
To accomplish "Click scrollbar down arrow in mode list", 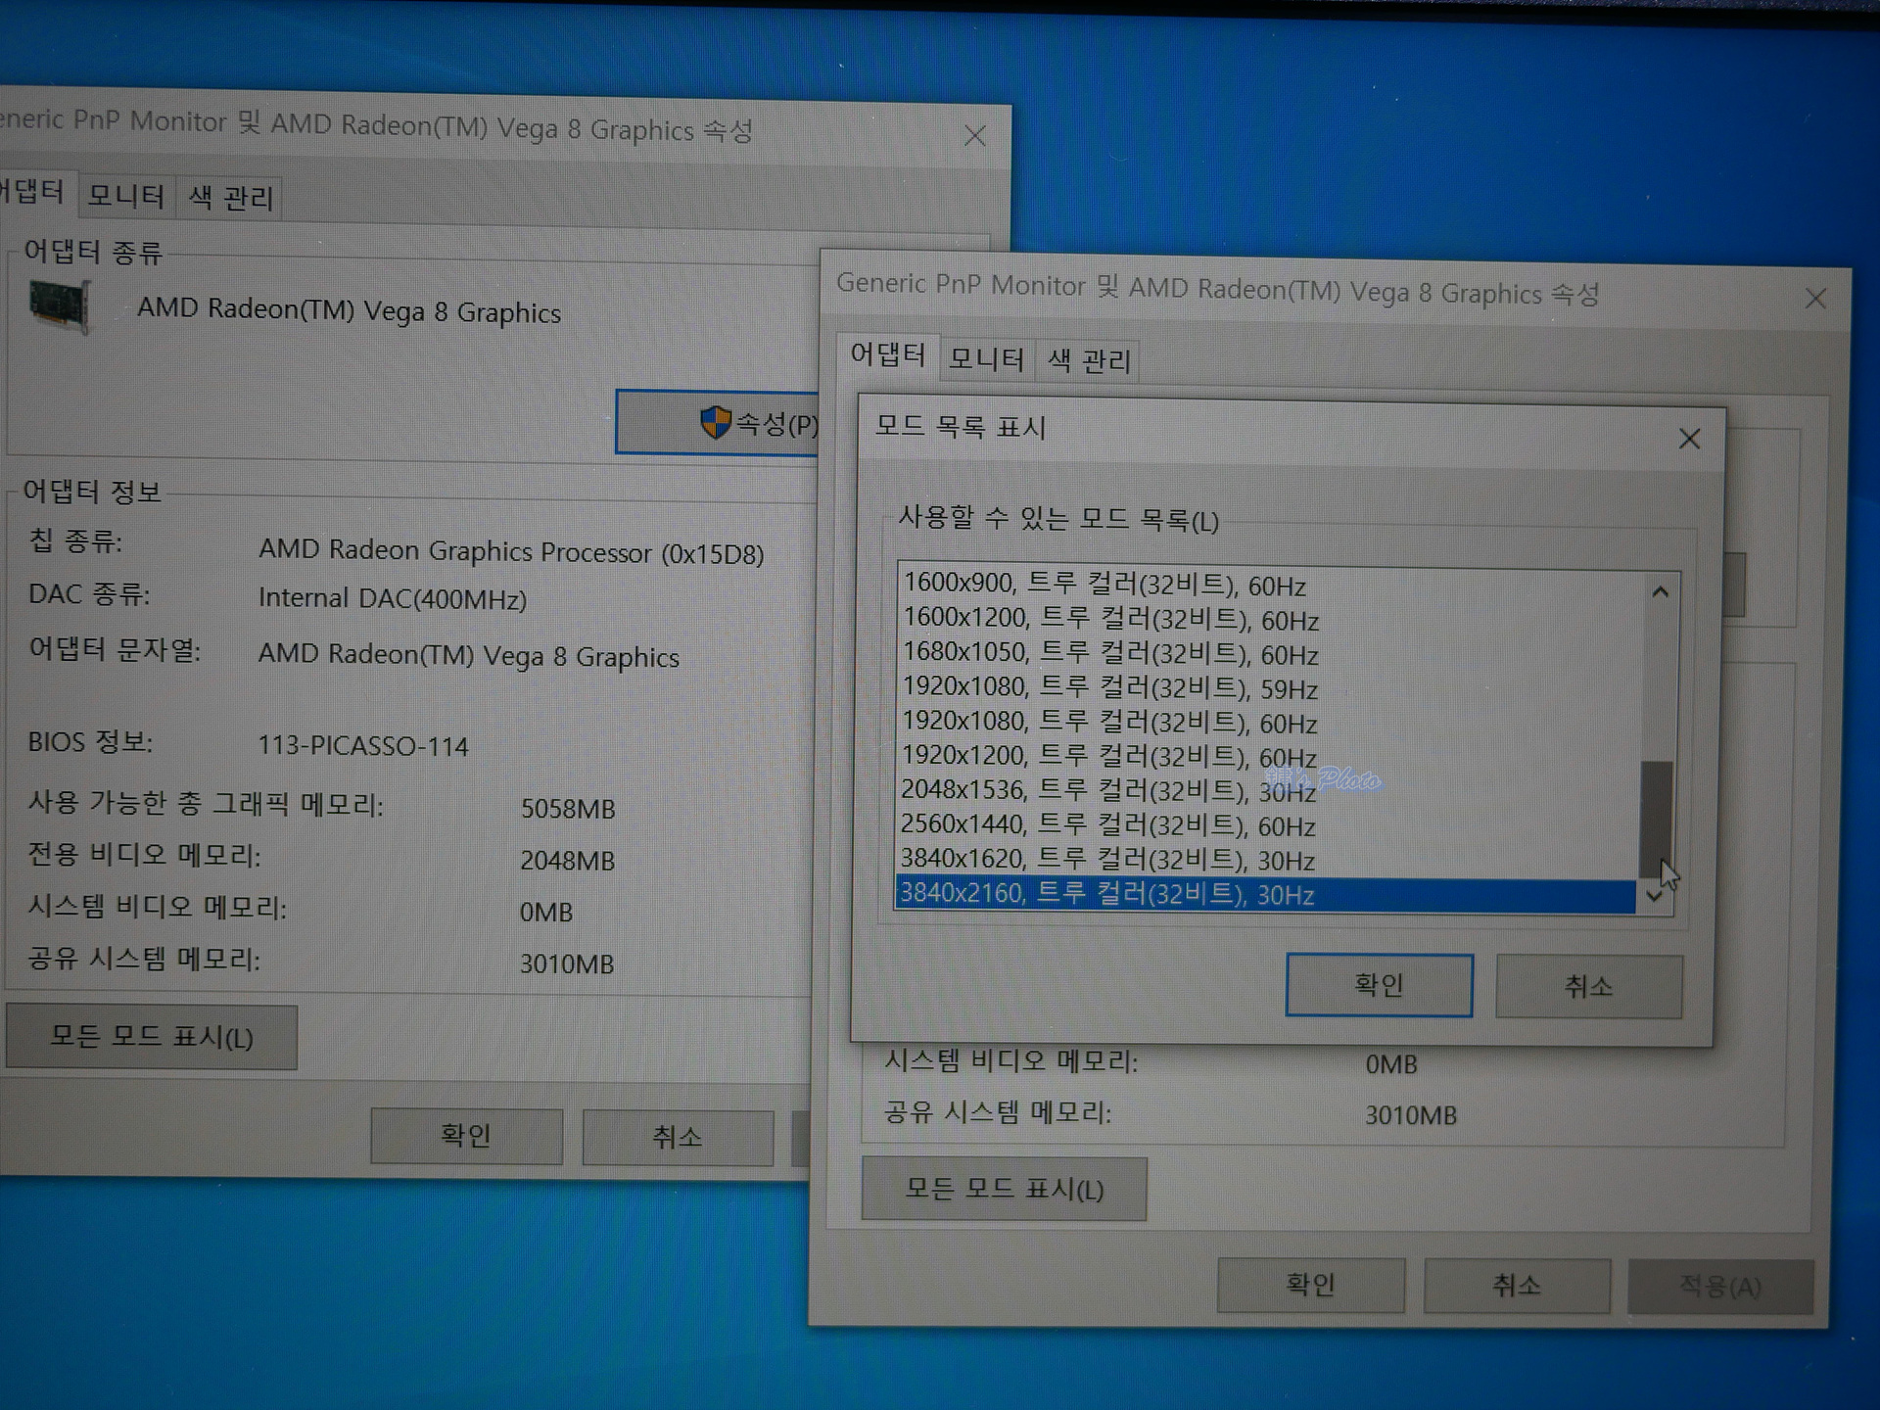I will tap(1654, 896).
